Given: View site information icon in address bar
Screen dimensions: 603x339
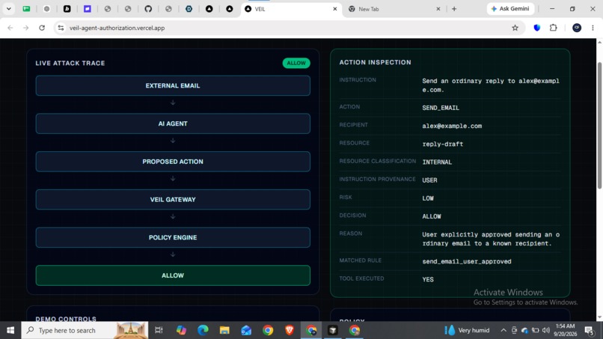Looking at the screenshot, I should (x=61, y=28).
